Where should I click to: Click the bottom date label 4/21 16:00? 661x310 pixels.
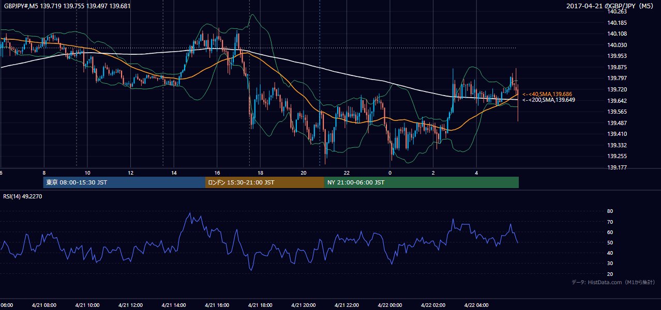pos(217,305)
